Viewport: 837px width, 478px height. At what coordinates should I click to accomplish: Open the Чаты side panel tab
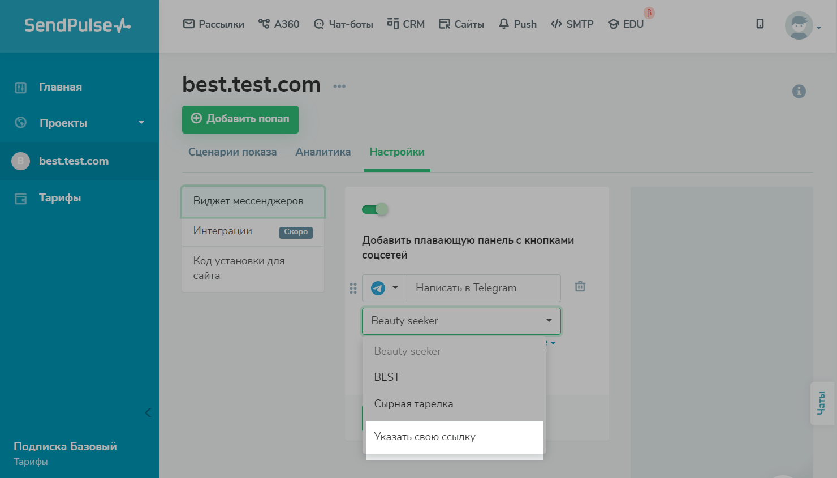tap(821, 403)
